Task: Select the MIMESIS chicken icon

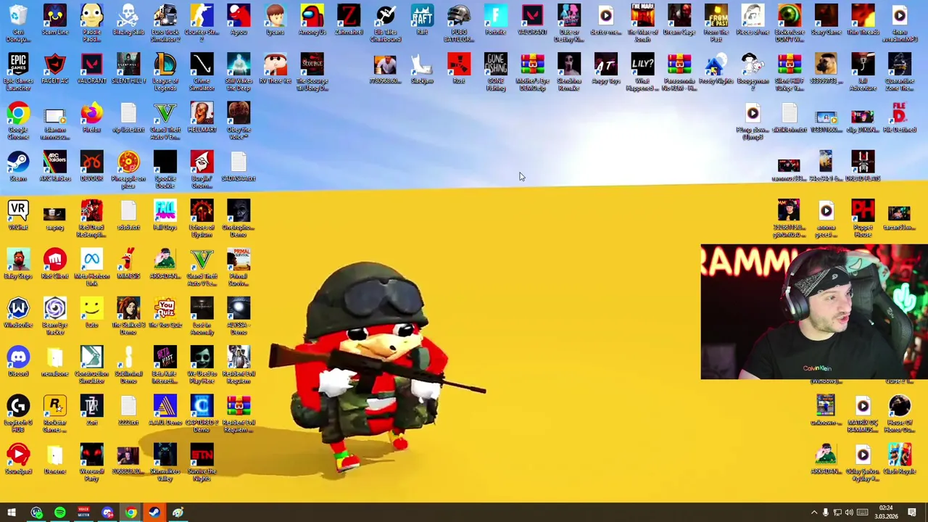Action: [x=128, y=263]
